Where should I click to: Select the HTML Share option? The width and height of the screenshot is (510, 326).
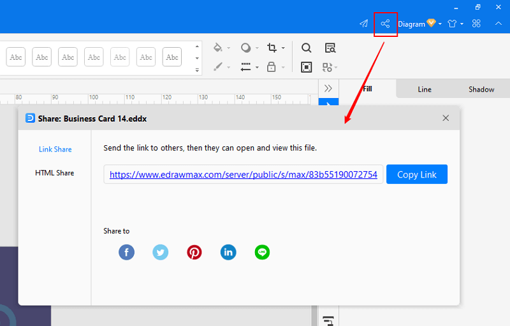click(x=55, y=173)
